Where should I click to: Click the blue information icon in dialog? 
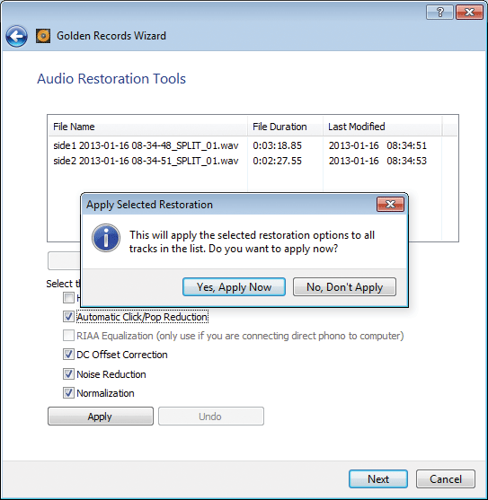(x=106, y=238)
